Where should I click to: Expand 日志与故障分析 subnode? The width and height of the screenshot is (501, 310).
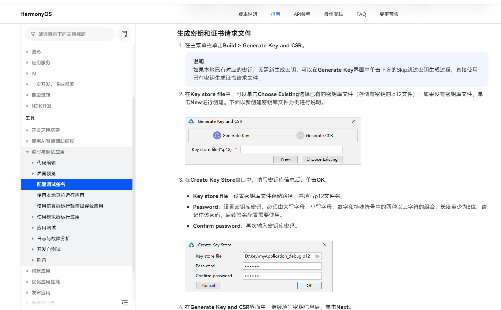[33, 239]
